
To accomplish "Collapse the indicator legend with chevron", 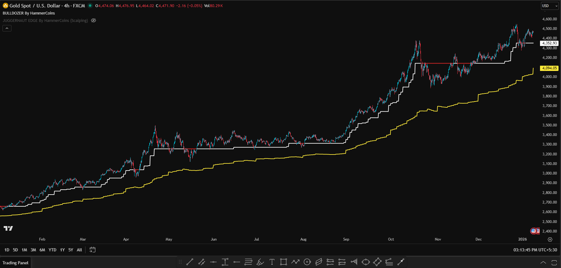I will 7,28.
